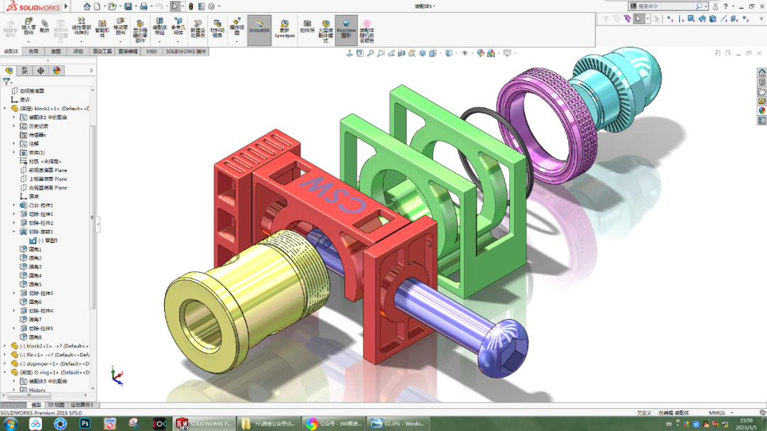Activate the Section View tool
The image size is (767, 431).
point(402,53)
